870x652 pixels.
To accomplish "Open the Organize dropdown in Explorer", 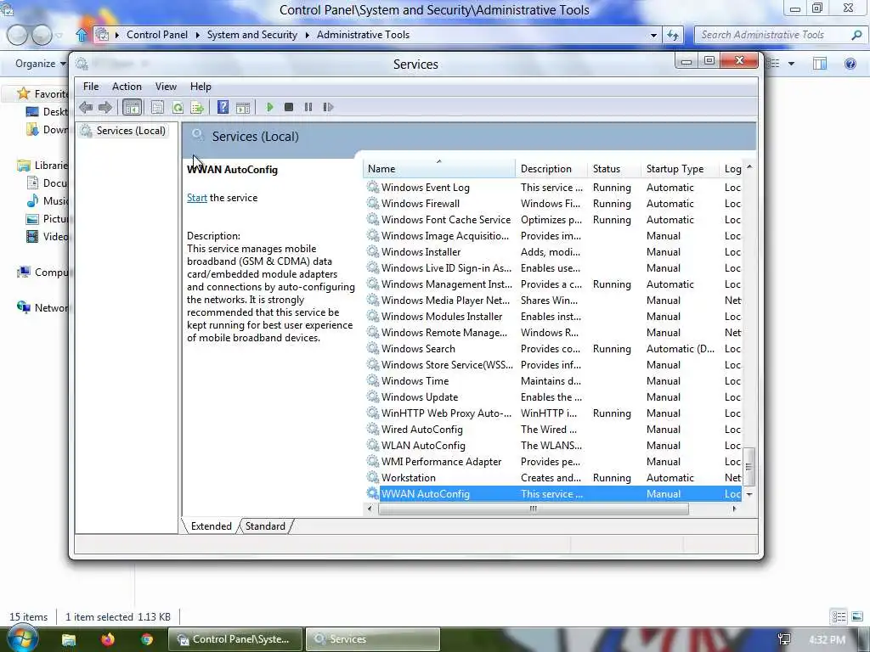I will [x=40, y=64].
